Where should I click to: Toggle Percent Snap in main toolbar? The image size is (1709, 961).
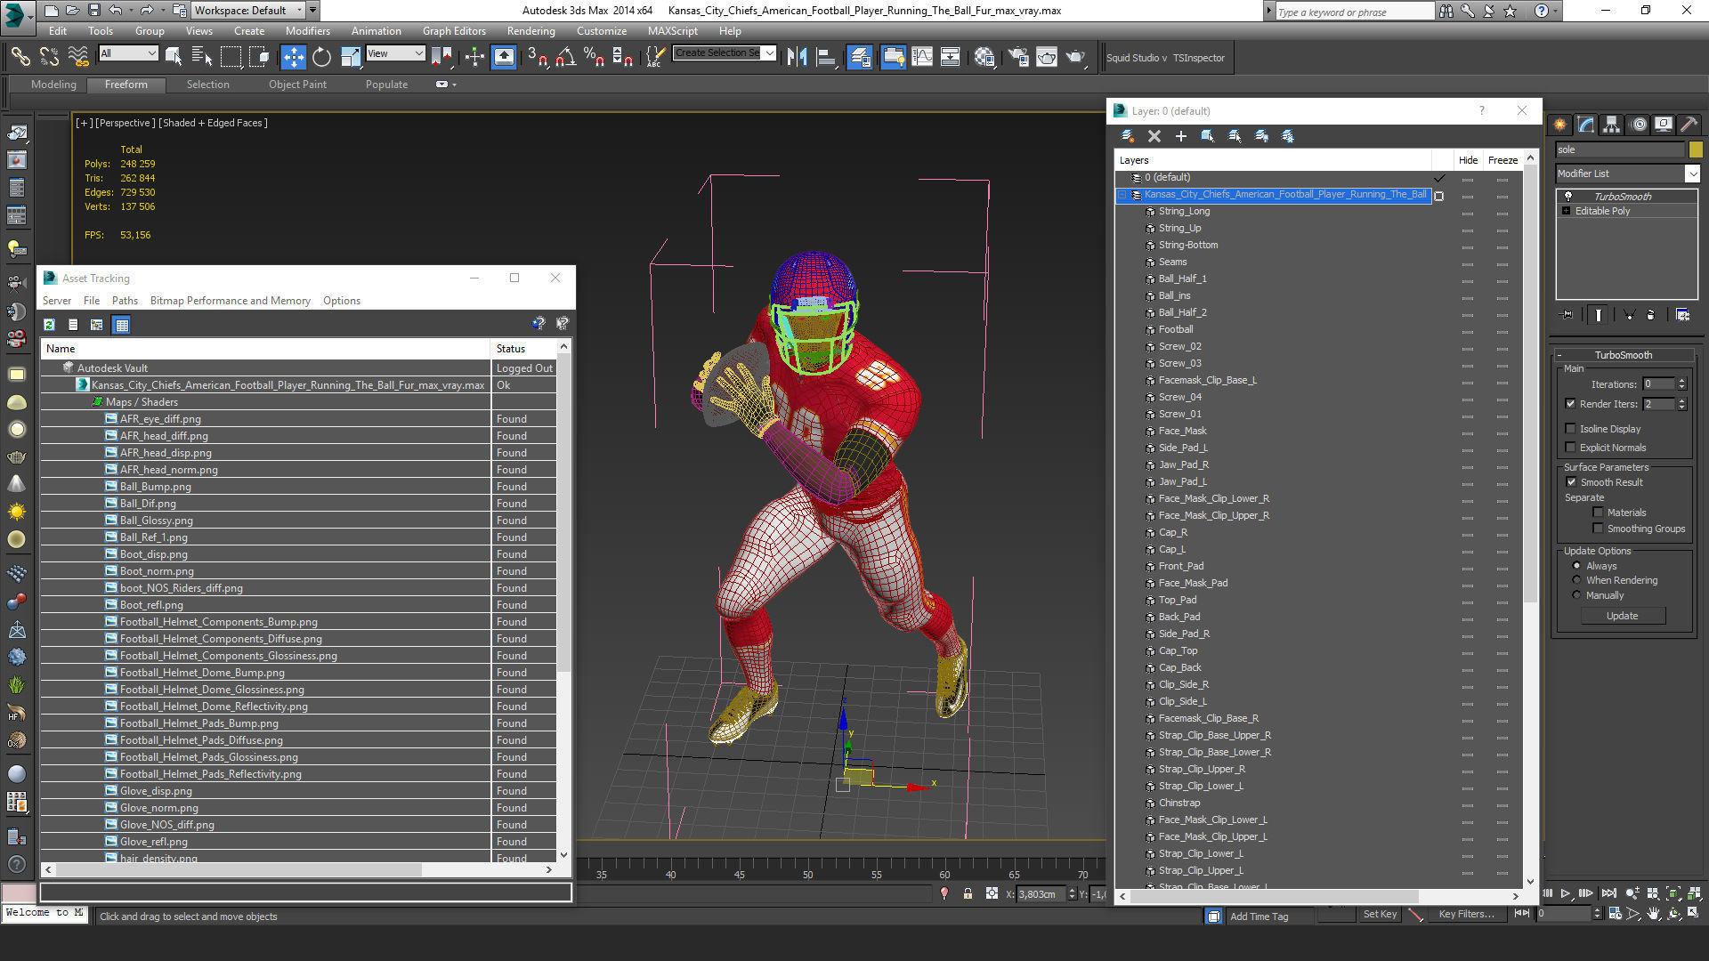click(594, 57)
